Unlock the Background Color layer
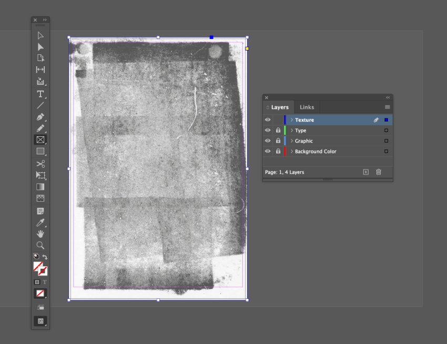Image resolution: width=447 pixels, height=344 pixels. pos(278,151)
